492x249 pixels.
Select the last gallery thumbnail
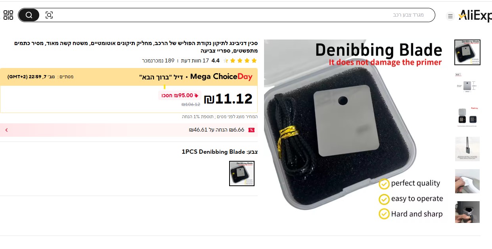(x=467, y=212)
